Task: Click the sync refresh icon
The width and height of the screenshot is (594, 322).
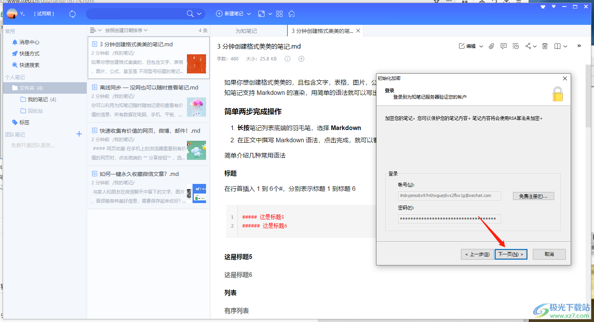Action: 72,14
